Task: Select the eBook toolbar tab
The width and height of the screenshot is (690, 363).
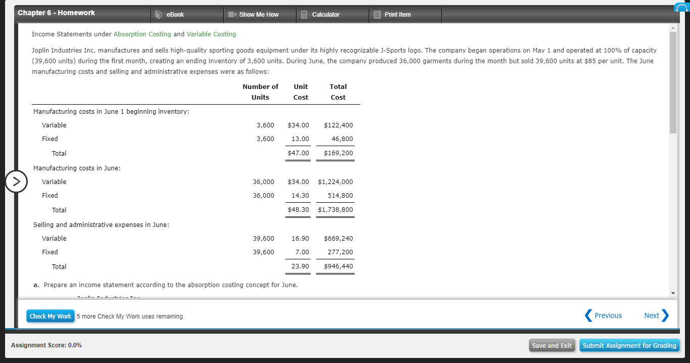Action: click(187, 15)
